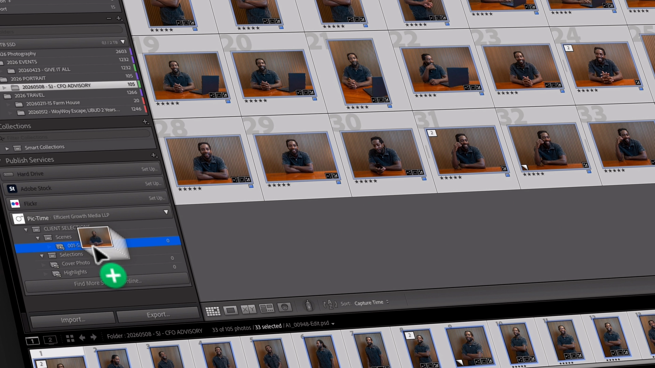Select main window 1 display button
The height and width of the screenshot is (368, 655).
[33, 340]
